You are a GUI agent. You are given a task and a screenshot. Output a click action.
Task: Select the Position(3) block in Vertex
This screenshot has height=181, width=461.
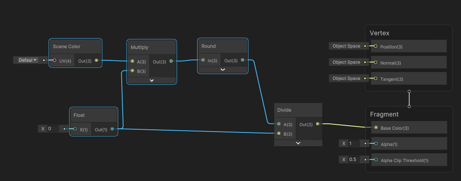point(409,46)
